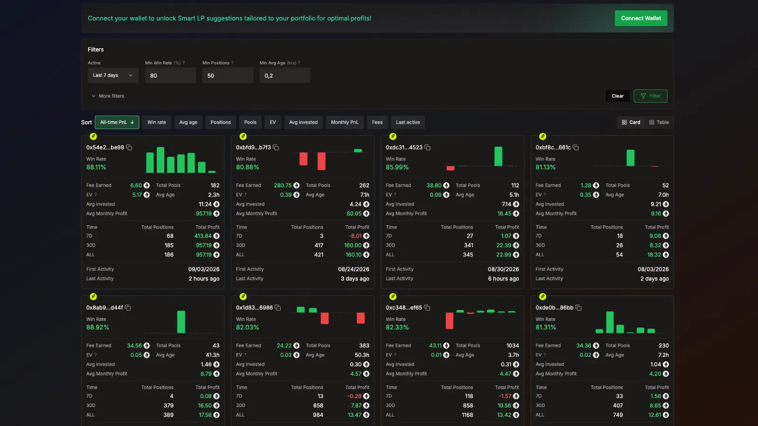Viewport: 758px width, 426px height.
Task: Sort wallets by Pools
Action: 250,123
